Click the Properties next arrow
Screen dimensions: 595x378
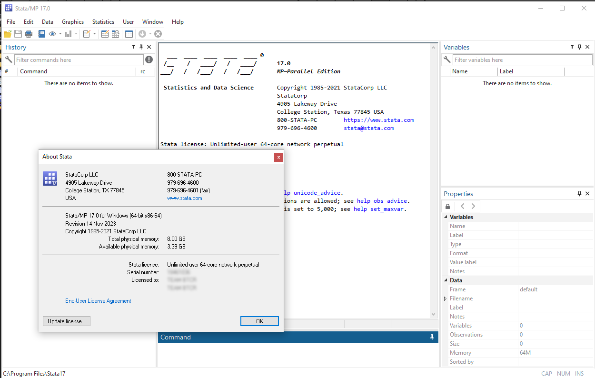pyautogui.click(x=473, y=206)
